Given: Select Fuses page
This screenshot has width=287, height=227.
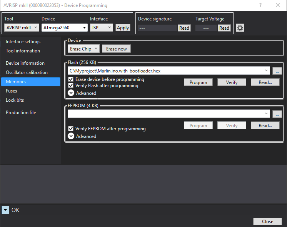Looking at the screenshot, I should (x=11, y=91).
